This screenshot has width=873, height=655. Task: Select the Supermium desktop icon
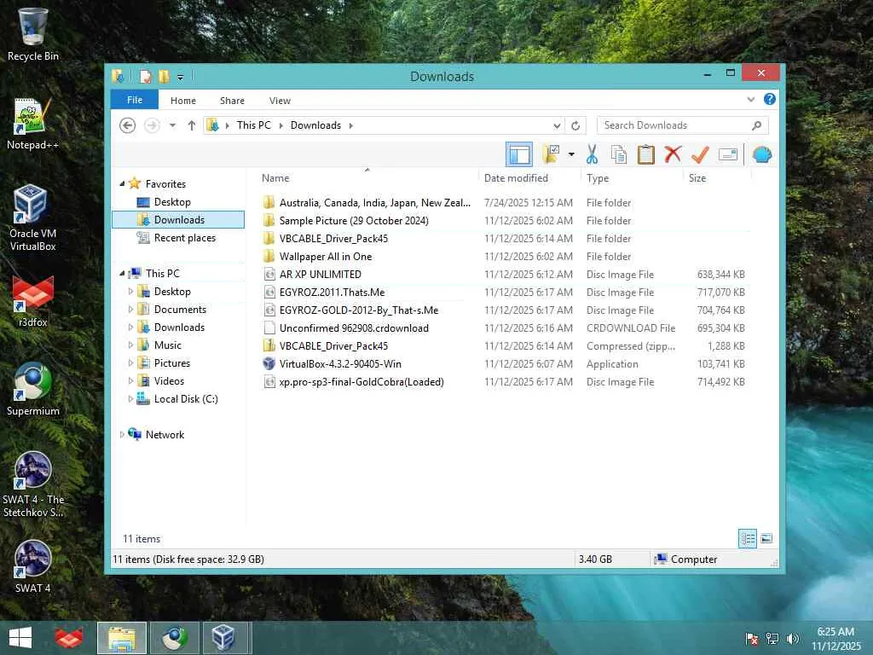tap(33, 389)
